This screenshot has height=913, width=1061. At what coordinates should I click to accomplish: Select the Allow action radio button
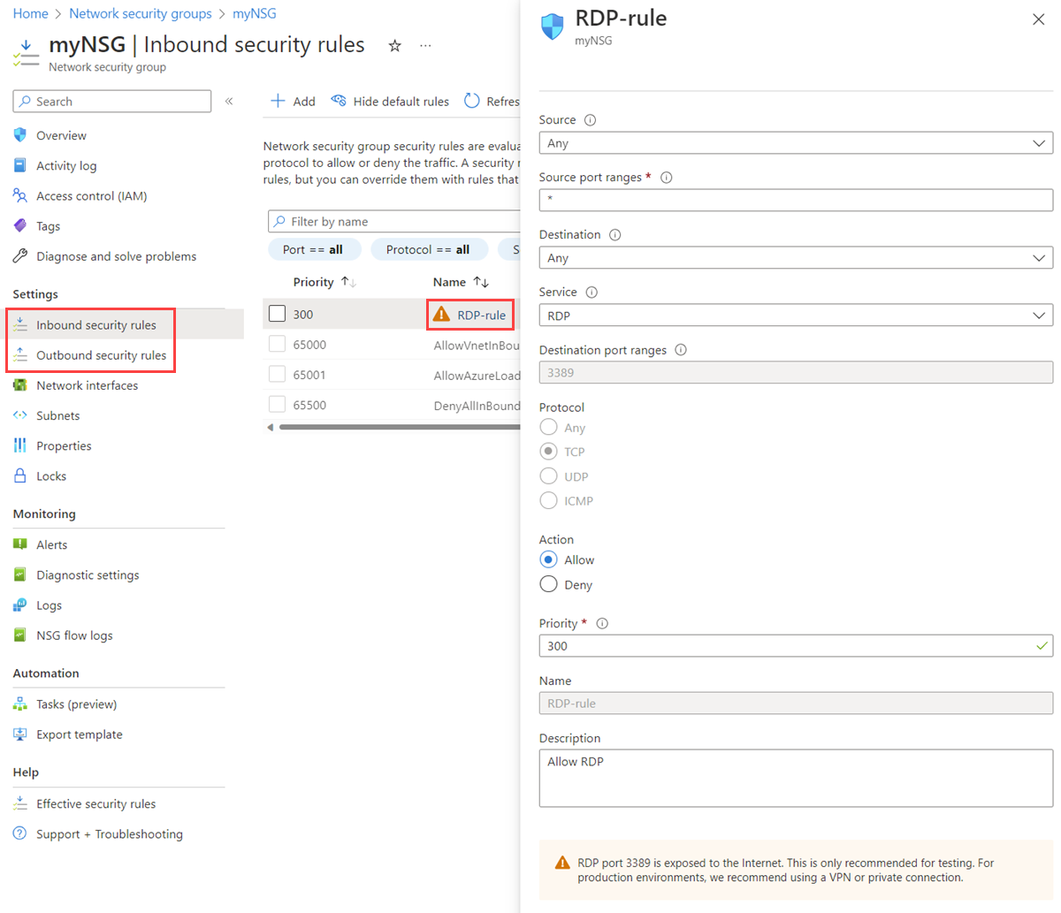coord(549,559)
